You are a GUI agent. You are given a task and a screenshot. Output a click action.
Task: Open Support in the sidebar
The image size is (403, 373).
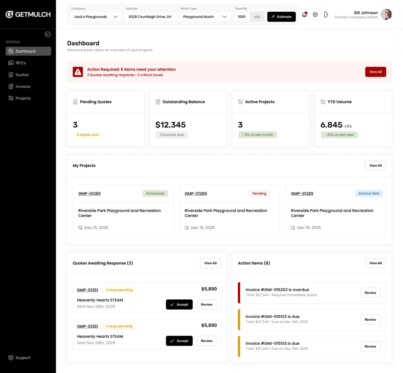click(x=19, y=358)
